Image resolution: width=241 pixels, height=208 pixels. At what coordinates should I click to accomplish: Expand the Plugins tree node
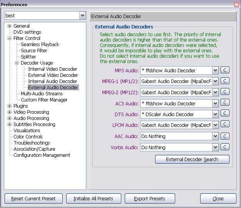(10, 106)
